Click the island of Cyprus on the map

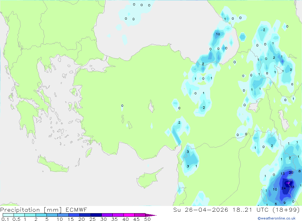[x=148, y=179]
